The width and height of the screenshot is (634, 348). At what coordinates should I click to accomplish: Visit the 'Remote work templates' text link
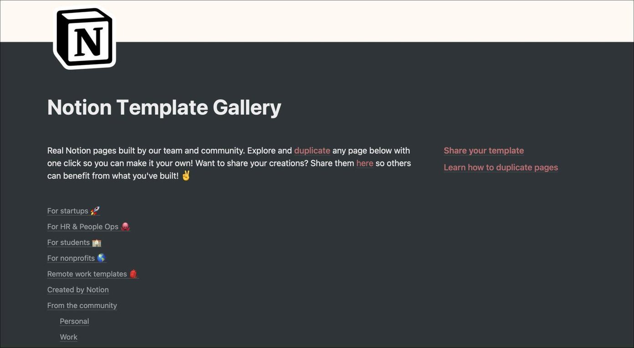click(x=87, y=274)
